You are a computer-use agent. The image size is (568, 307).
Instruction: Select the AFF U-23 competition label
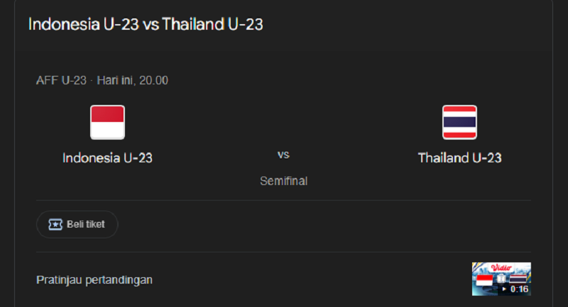tap(61, 80)
